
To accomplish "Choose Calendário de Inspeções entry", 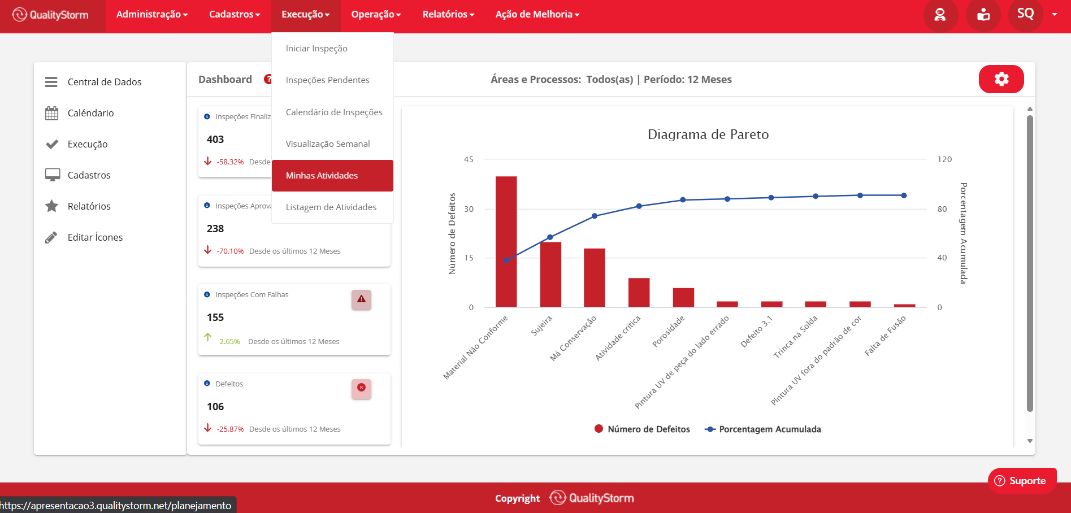I will (332, 112).
